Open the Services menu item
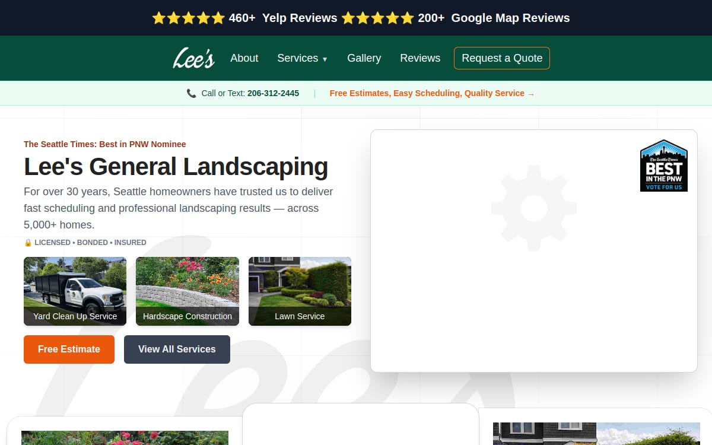This screenshot has width=712, height=445. pos(302,58)
